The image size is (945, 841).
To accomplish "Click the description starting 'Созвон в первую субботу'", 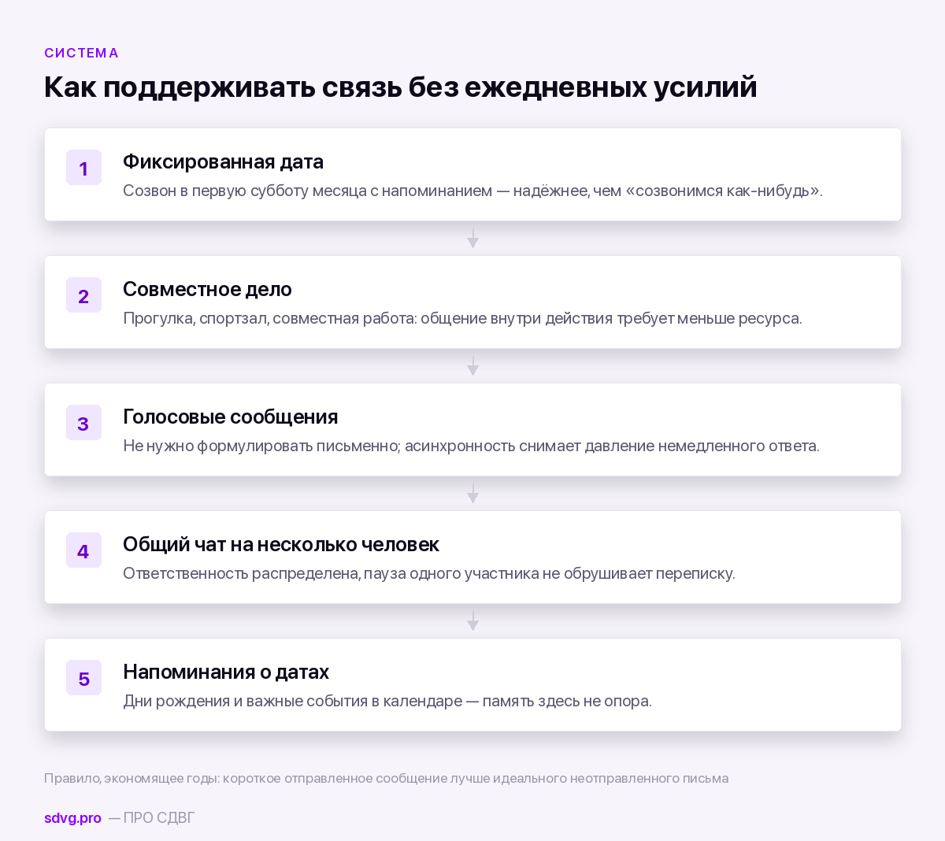I will [472, 191].
